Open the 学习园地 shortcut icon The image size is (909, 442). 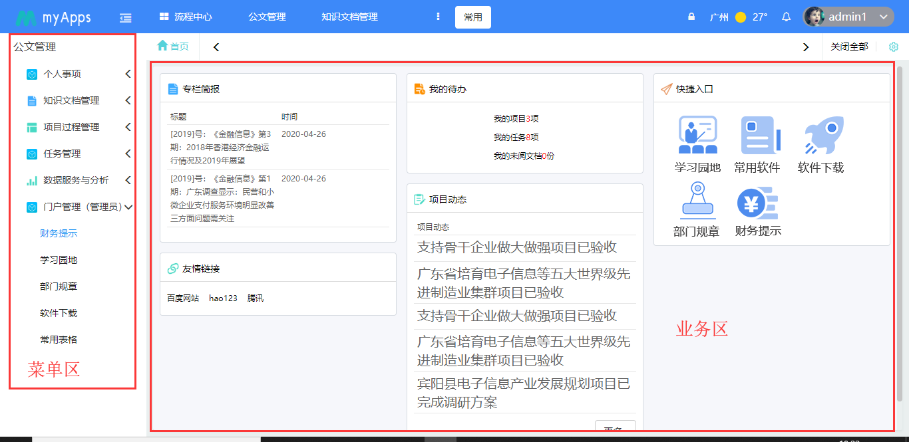pos(697,136)
